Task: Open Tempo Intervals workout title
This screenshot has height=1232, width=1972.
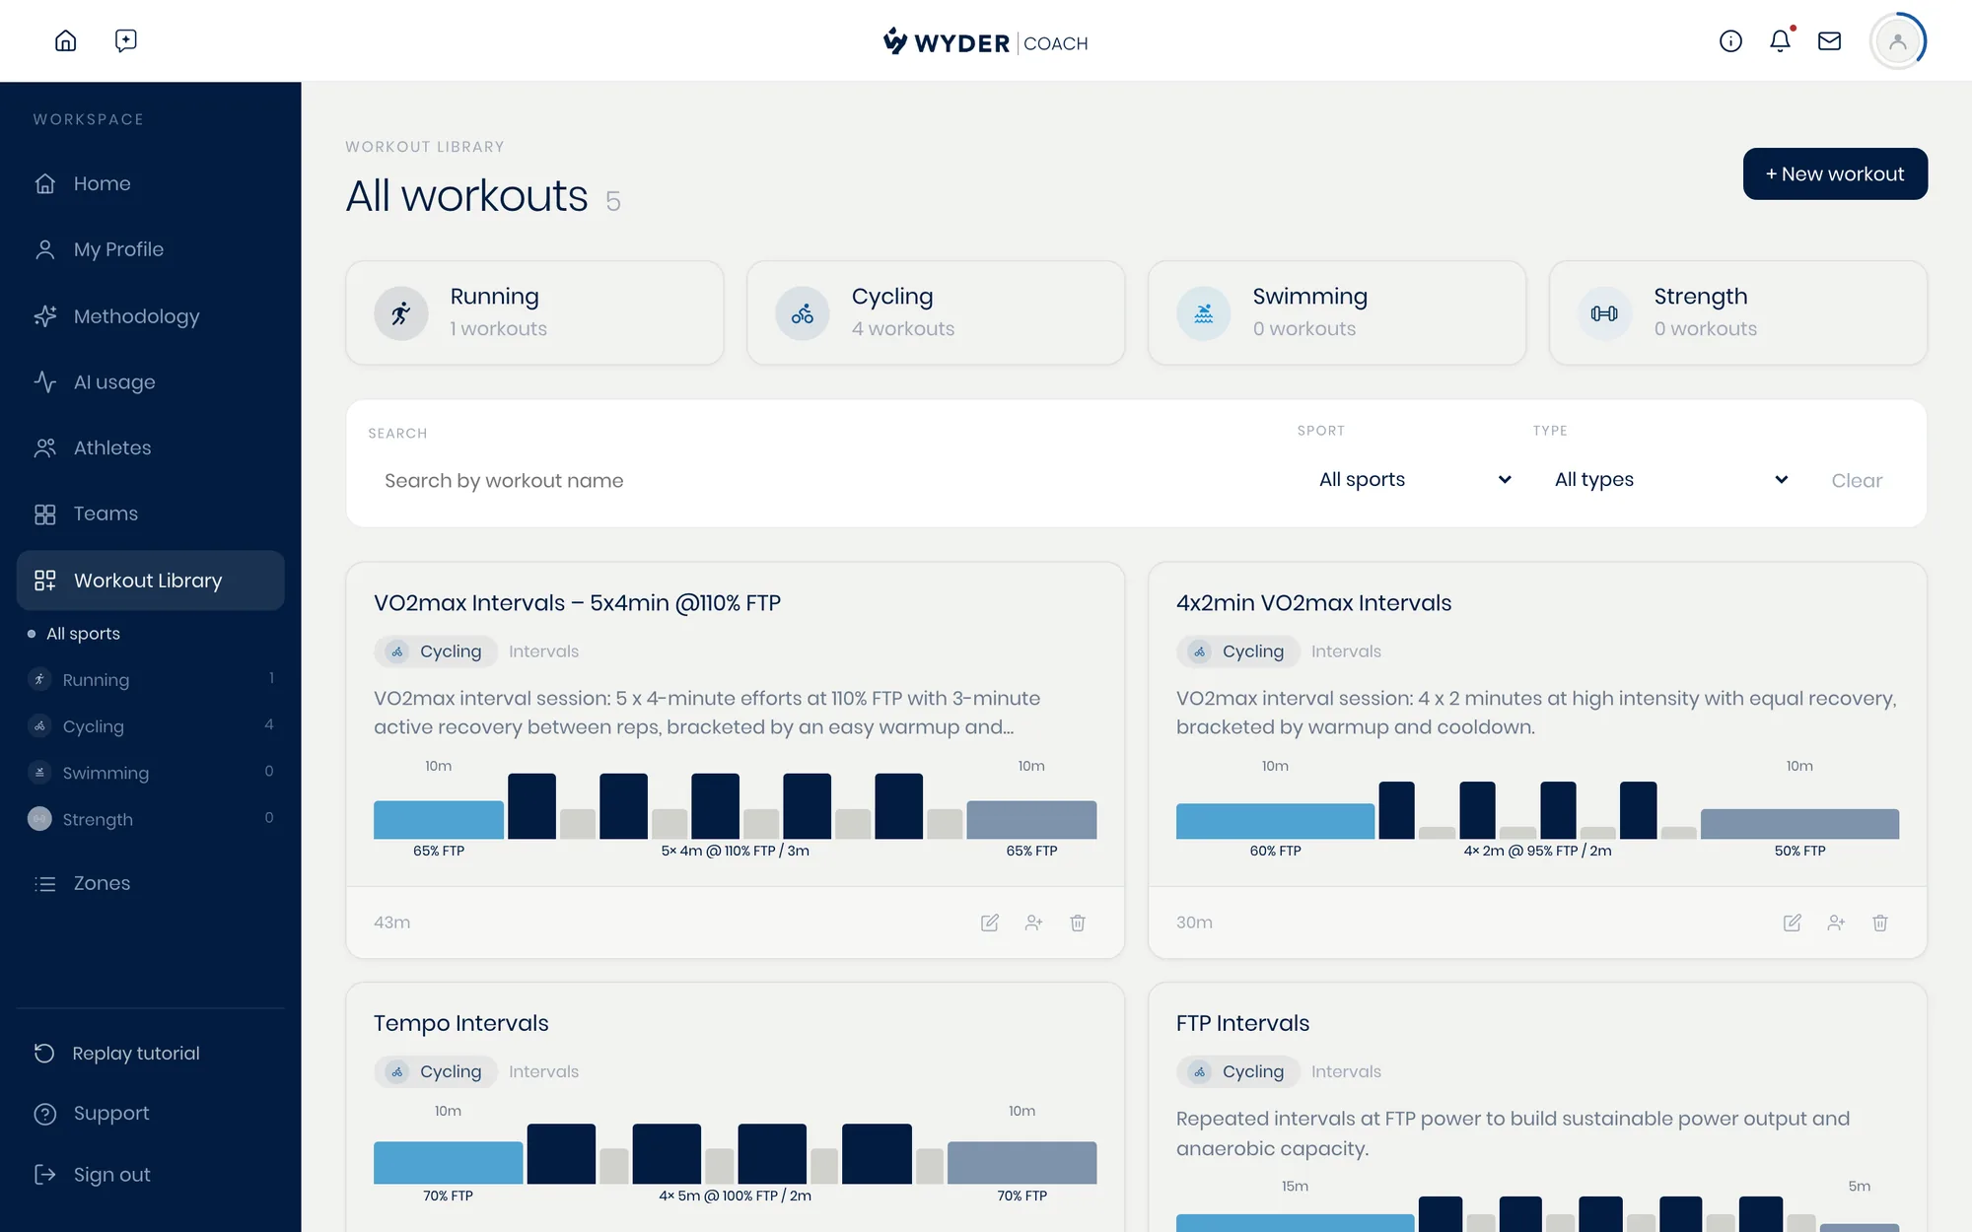Action: 460,1023
